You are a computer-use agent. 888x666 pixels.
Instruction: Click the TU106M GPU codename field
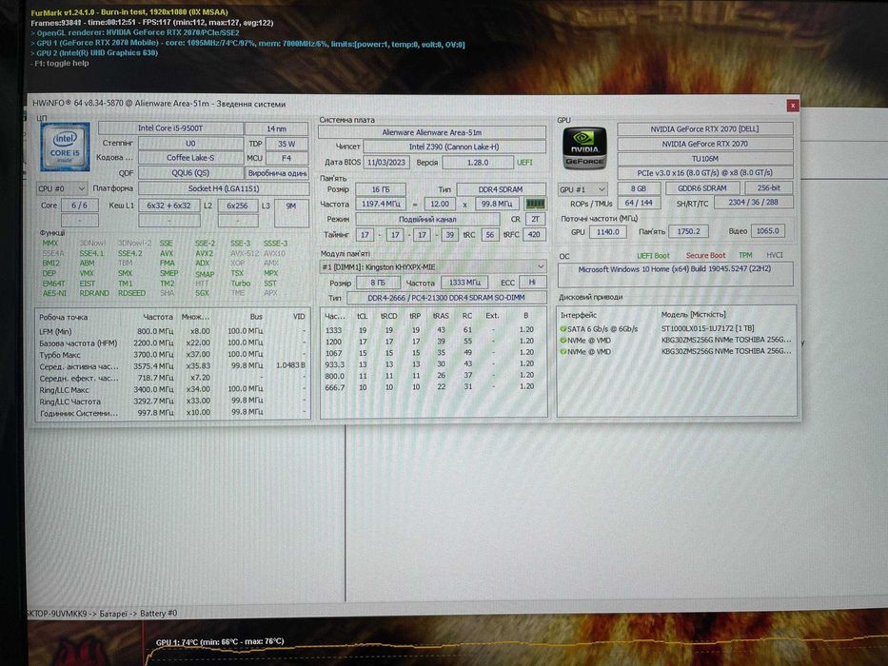[x=705, y=159]
